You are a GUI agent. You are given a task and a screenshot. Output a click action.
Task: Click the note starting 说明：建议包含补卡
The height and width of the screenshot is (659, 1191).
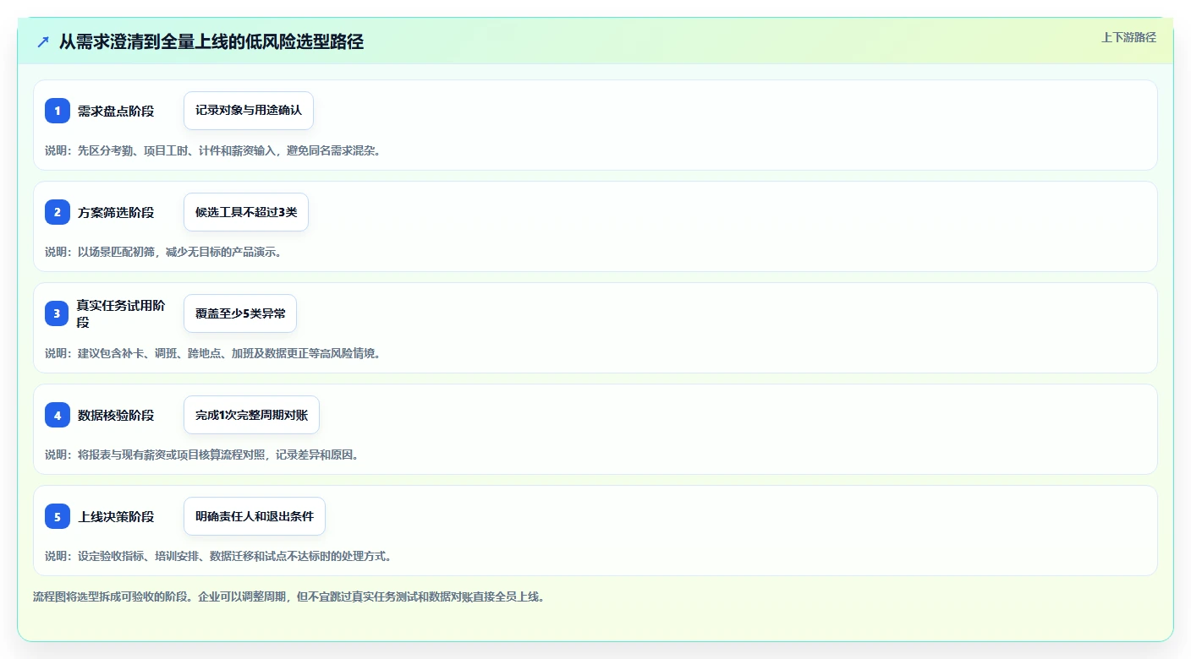click(212, 353)
